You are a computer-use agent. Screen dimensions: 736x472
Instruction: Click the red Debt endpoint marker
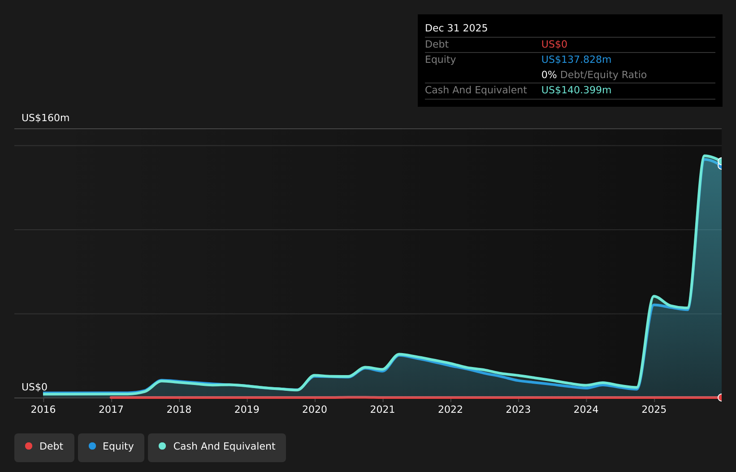[721, 398]
